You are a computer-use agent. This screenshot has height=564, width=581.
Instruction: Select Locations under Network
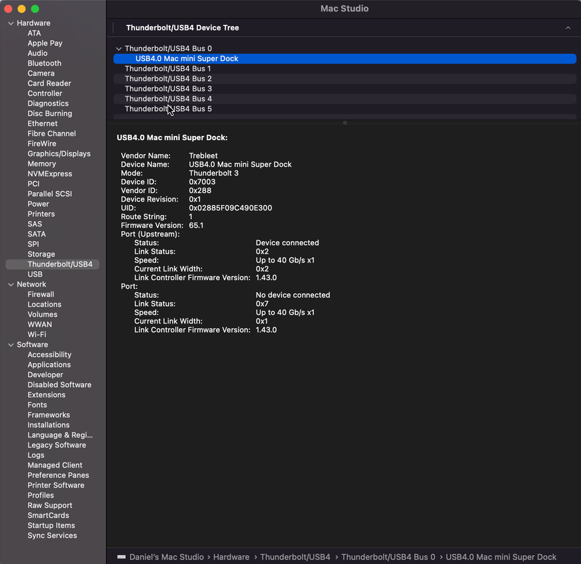click(44, 304)
